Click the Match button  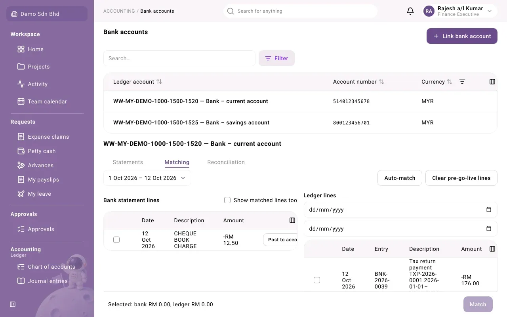pyautogui.click(x=478, y=304)
